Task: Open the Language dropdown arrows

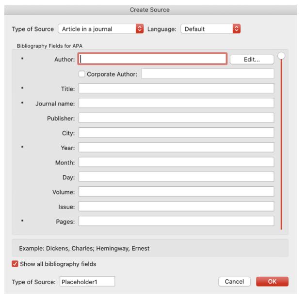Action: pyautogui.click(x=236, y=29)
